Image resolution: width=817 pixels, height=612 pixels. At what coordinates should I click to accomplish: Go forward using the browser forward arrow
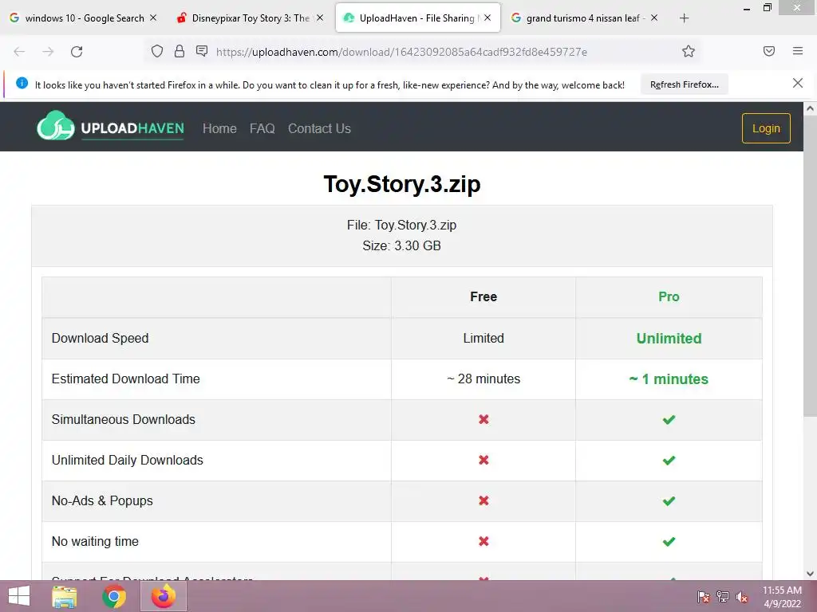48,52
